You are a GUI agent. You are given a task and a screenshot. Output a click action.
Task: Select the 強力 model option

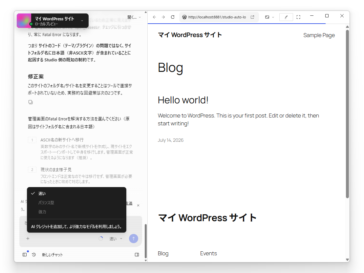point(76,212)
